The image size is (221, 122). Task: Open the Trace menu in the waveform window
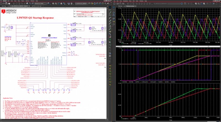coord(130,1)
